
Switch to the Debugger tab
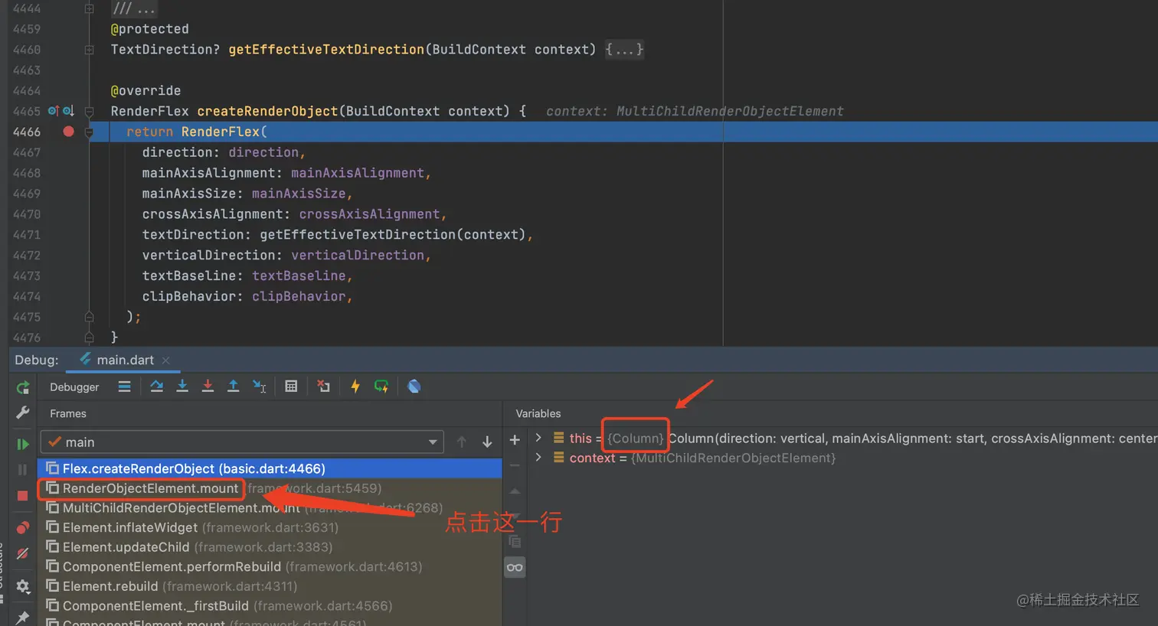pos(74,387)
